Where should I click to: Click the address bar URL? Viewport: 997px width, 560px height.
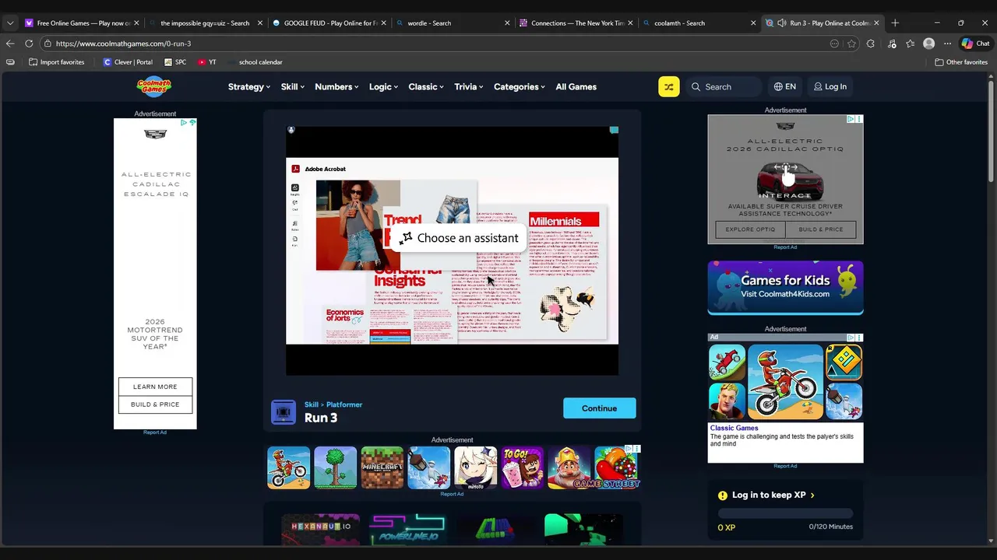123,44
